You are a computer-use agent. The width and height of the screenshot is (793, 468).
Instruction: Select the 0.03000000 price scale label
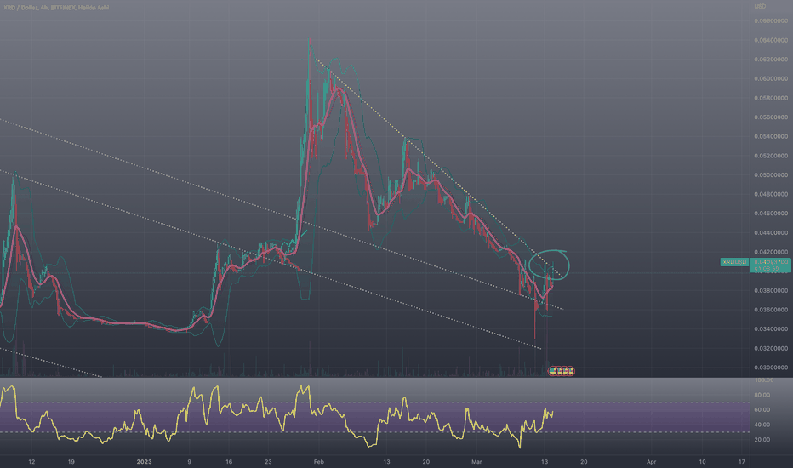(771, 368)
